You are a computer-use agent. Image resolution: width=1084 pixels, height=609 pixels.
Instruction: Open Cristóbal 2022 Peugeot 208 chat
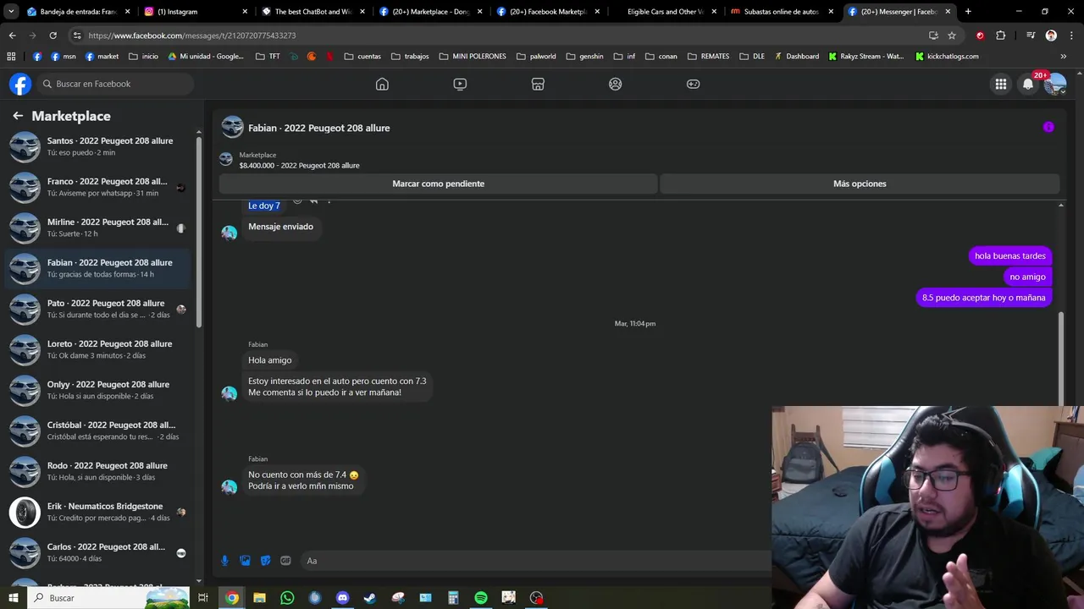click(x=99, y=431)
